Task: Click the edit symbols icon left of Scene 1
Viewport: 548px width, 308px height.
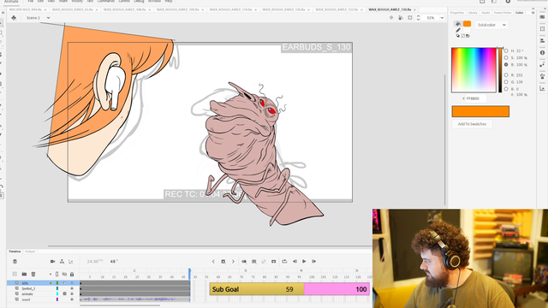Action: (14, 18)
